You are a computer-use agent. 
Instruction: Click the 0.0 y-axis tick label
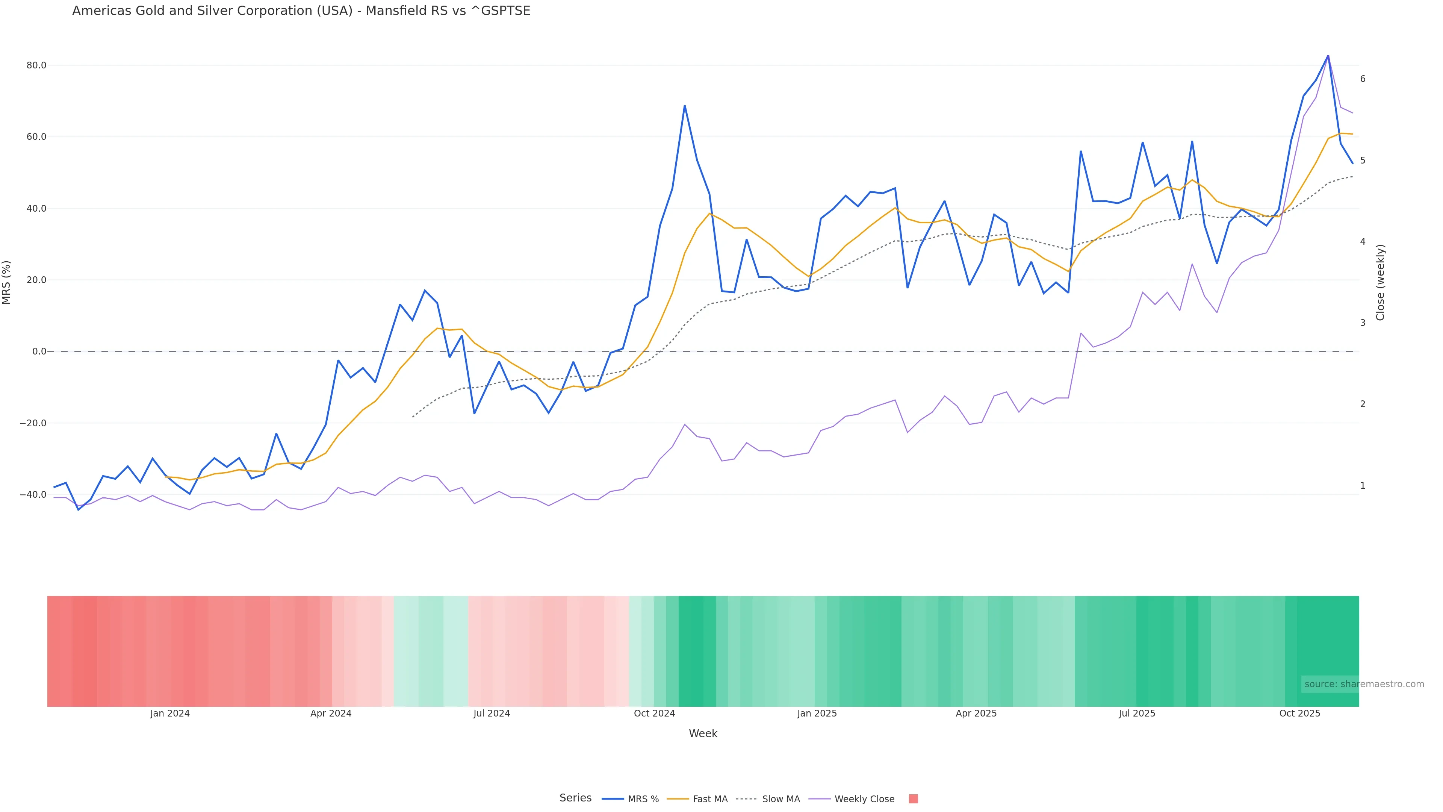coord(39,351)
